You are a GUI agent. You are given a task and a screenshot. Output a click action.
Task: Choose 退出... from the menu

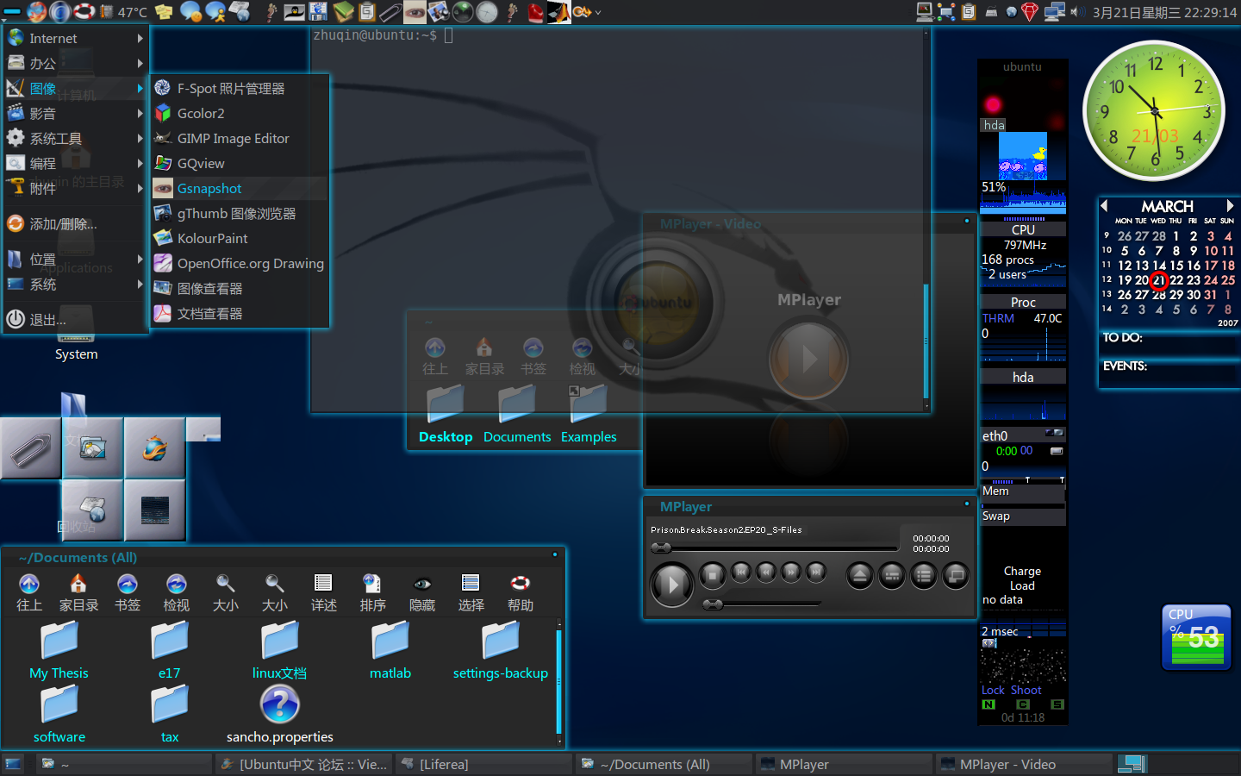coord(75,319)
